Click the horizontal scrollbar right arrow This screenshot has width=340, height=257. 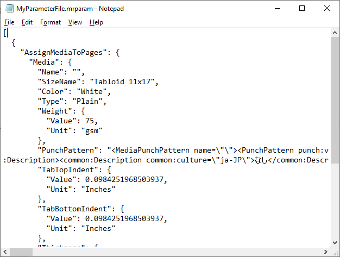click(x=326, y=252)
